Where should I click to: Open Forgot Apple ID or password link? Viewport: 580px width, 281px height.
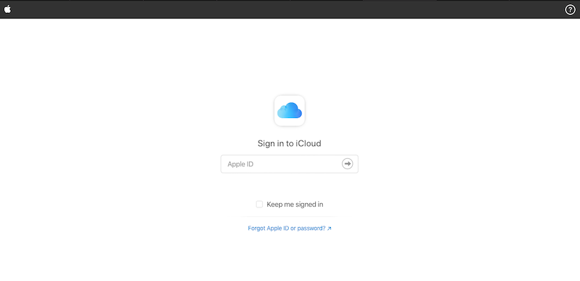pos(289,228)
